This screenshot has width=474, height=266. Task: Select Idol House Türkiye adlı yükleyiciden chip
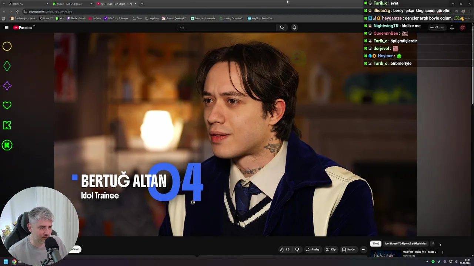point(405,243)
